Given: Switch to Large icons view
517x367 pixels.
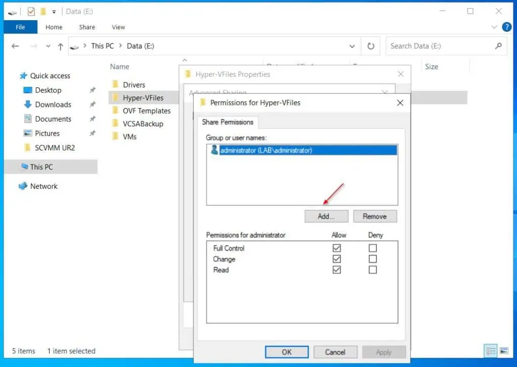Looking at the screenshot, I should (504, 351).
